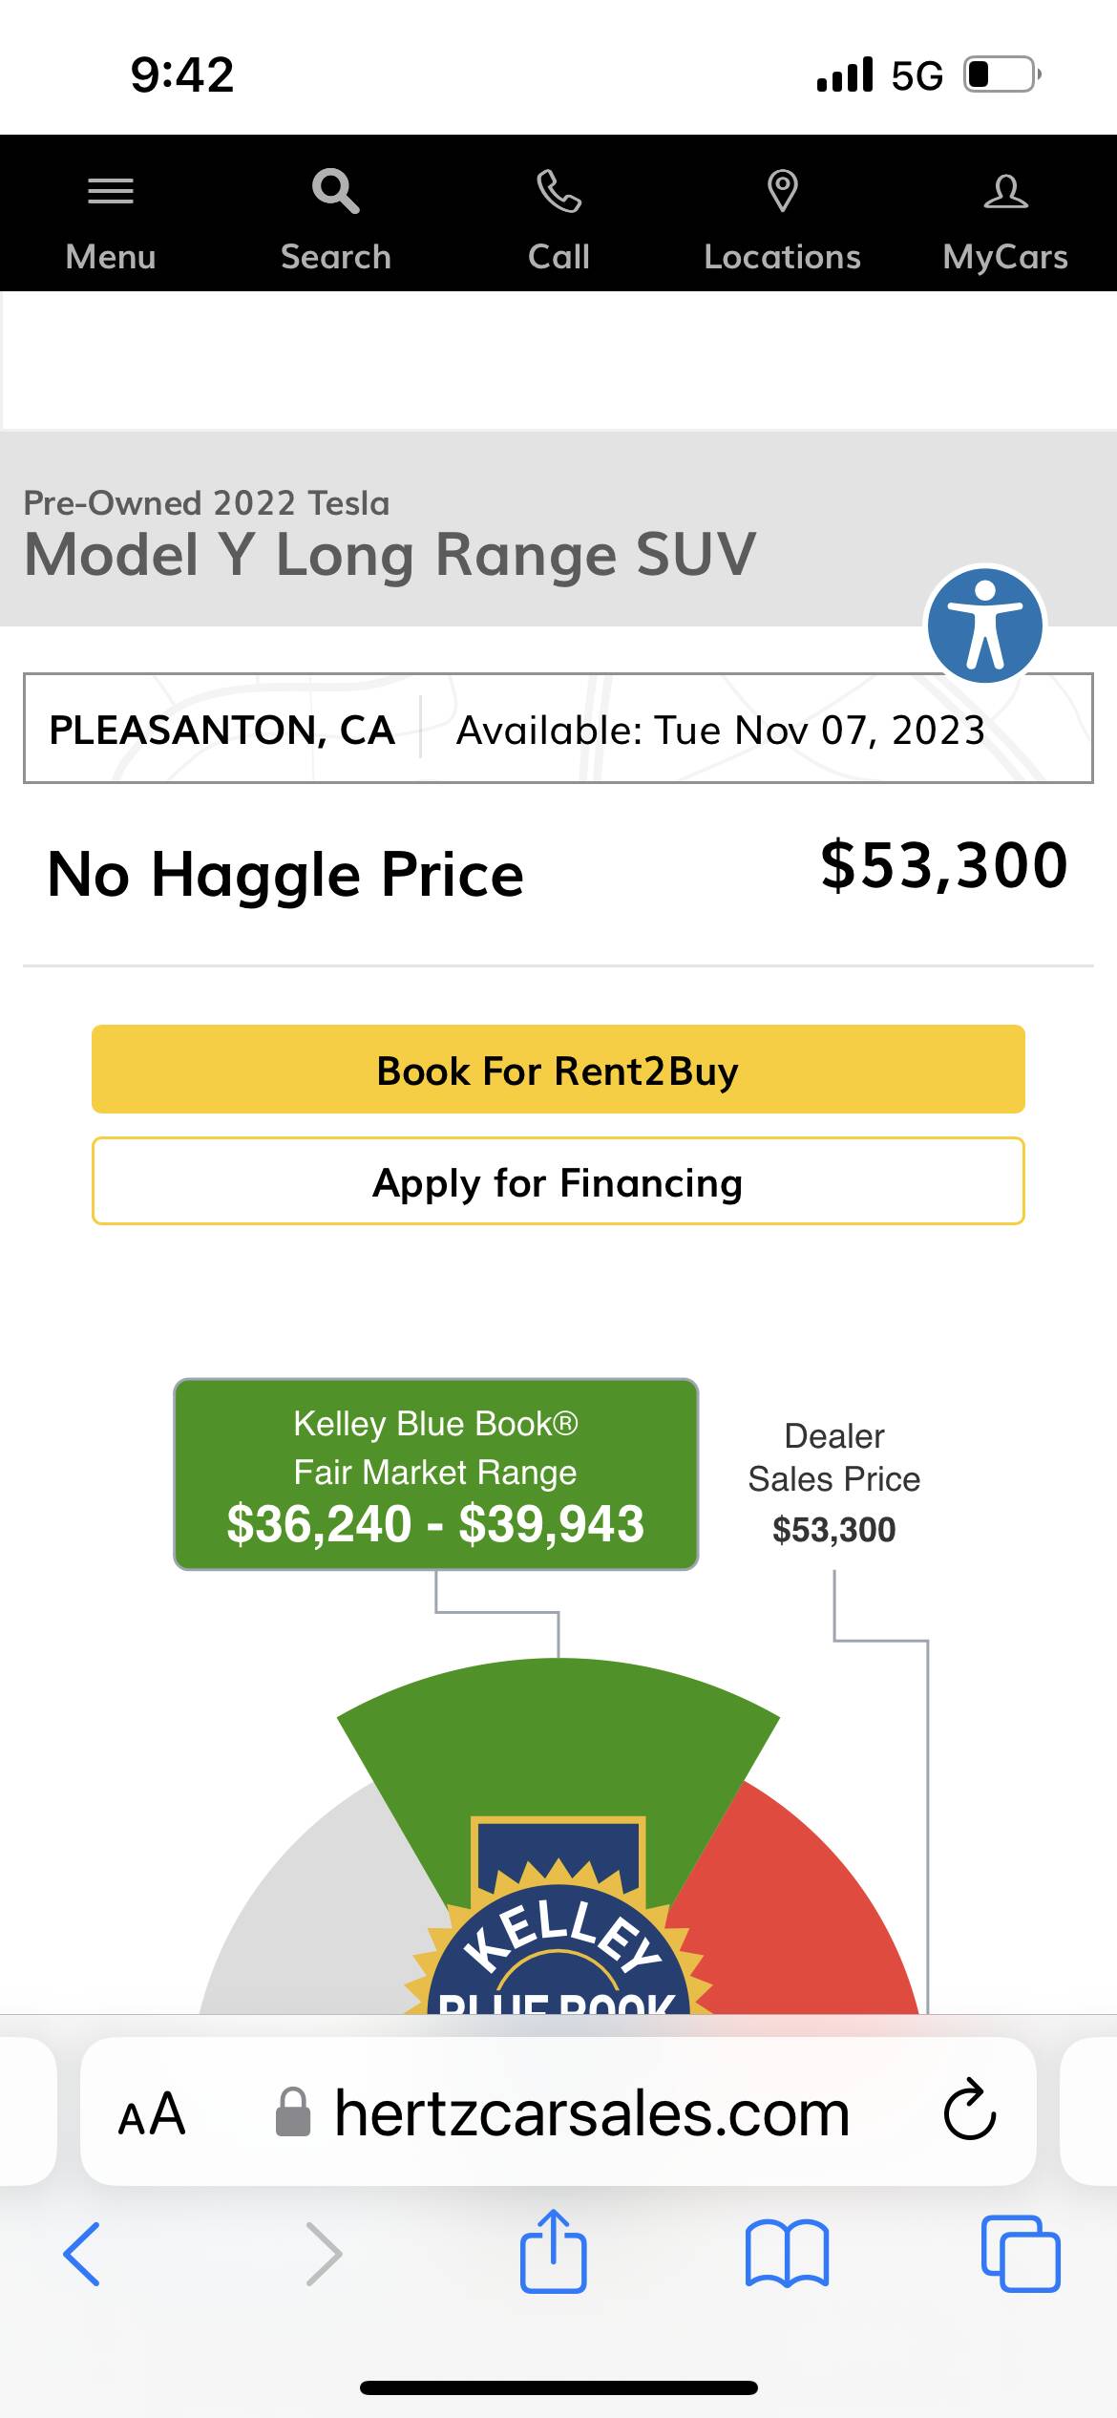Open Locations pin icon
Viewport: 1117px width, 2418px height.
[783, 192]
